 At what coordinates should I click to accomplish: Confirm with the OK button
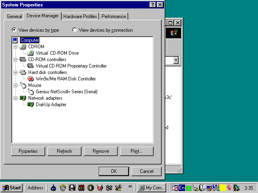coord(114,171)
